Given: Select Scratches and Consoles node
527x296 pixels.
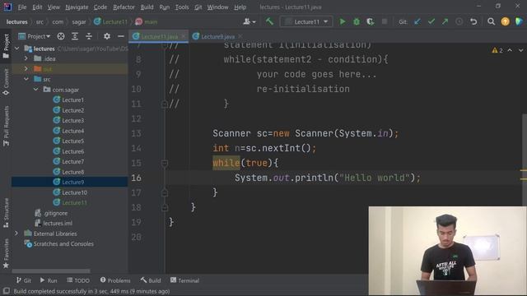Looking at the screenshot, I should (x=58, y=243).
